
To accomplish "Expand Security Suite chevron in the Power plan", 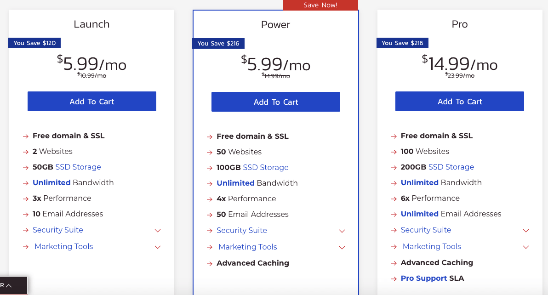I will click(342, 231).
